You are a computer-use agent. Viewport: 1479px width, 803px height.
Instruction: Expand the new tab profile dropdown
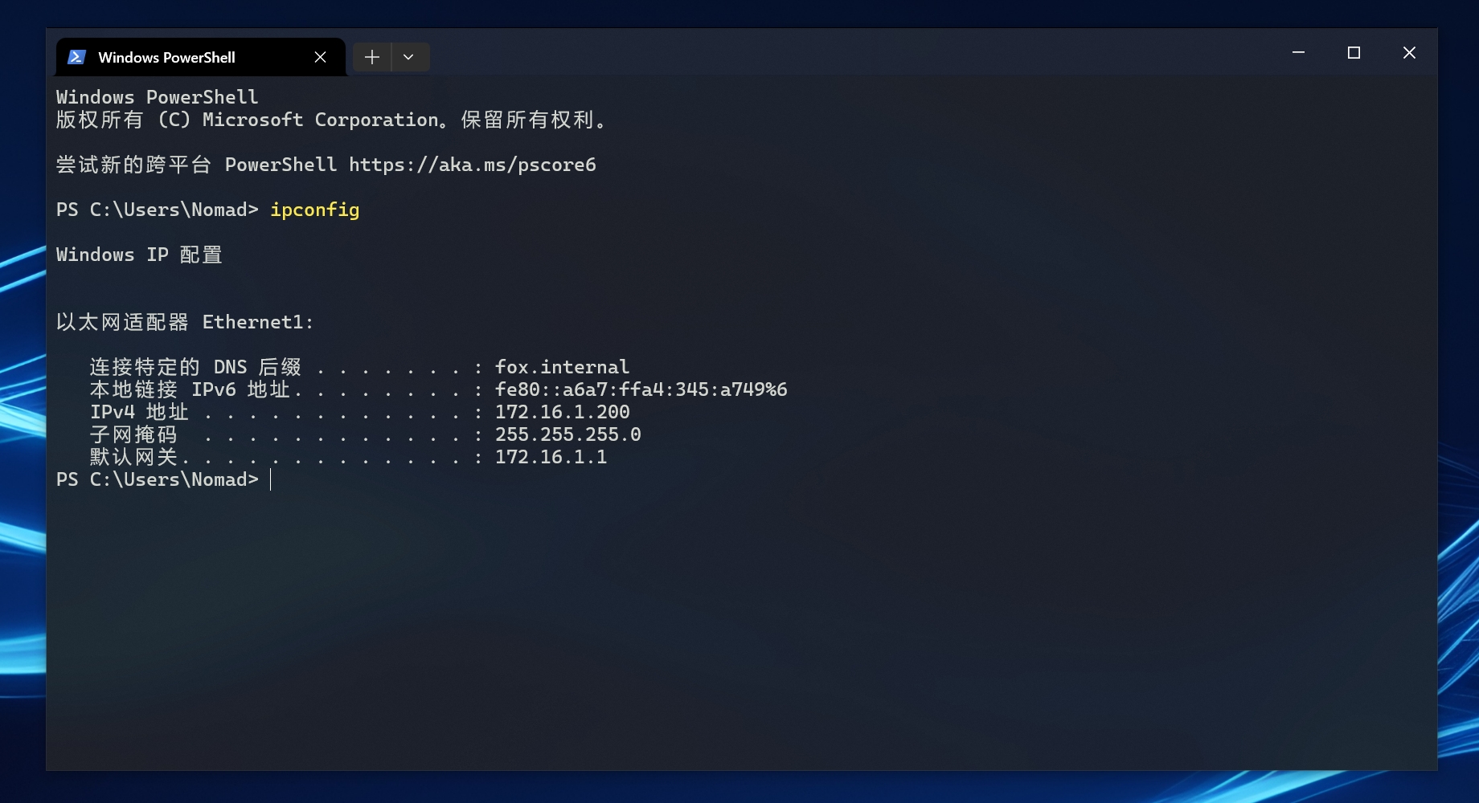pos(409,57)
